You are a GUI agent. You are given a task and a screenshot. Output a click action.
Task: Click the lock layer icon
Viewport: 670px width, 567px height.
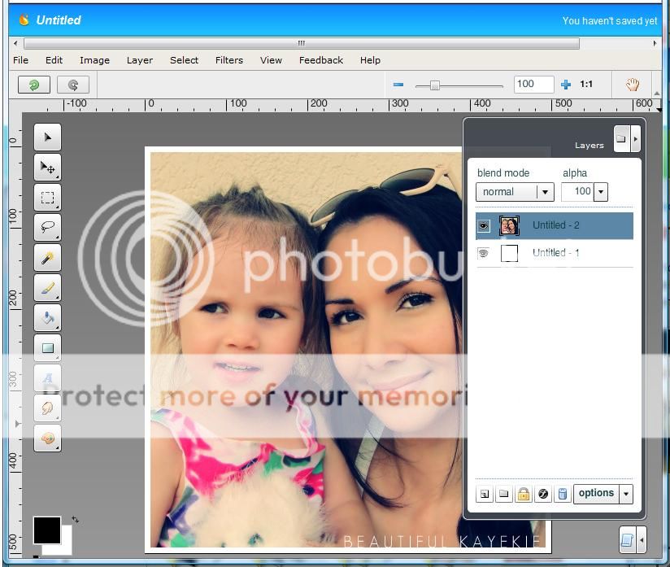point(523,494)
